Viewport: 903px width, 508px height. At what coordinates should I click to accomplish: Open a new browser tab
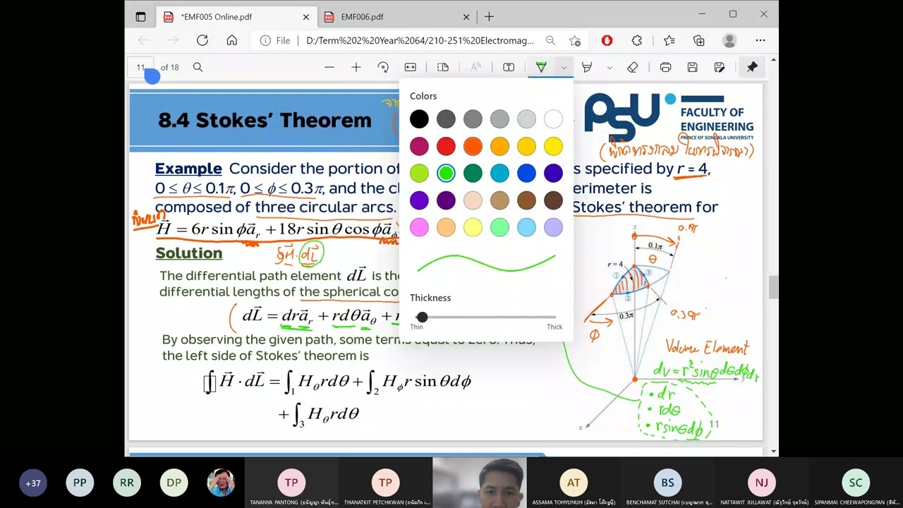489,17
